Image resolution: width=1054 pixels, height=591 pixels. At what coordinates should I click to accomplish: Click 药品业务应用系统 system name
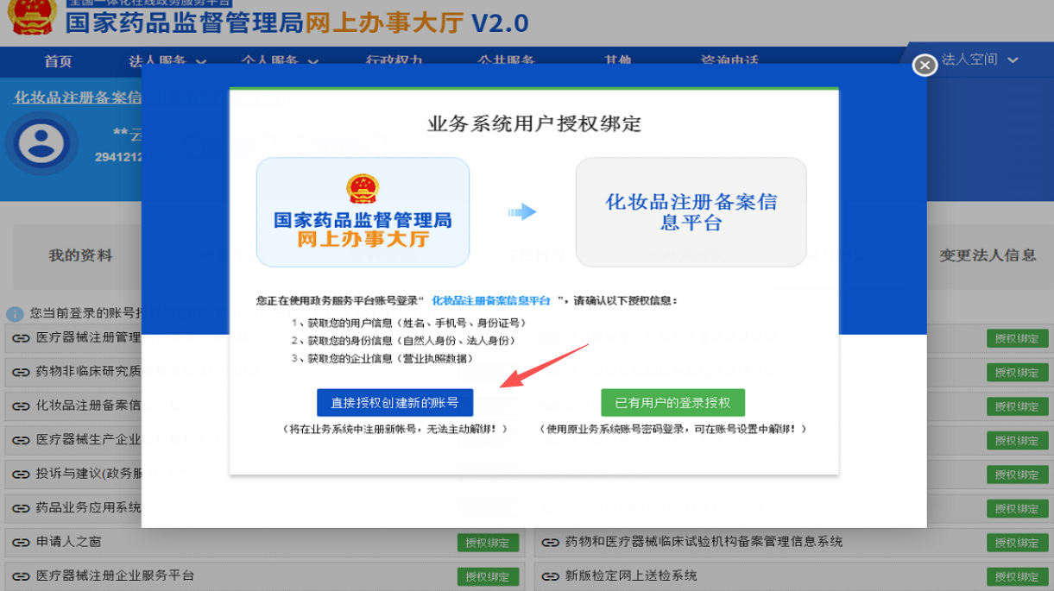click(88, 507)
